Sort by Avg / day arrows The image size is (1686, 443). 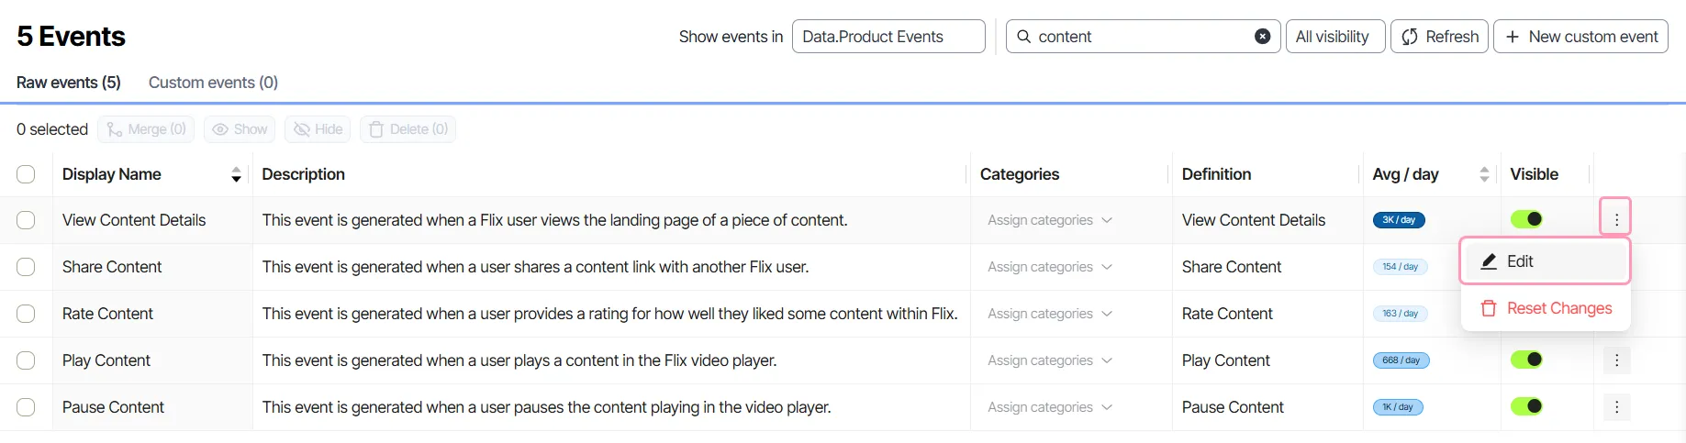(1484, 174)
